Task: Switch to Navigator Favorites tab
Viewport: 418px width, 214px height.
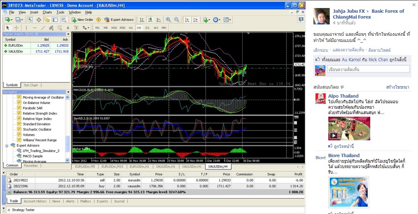Action: pos(31,166)
